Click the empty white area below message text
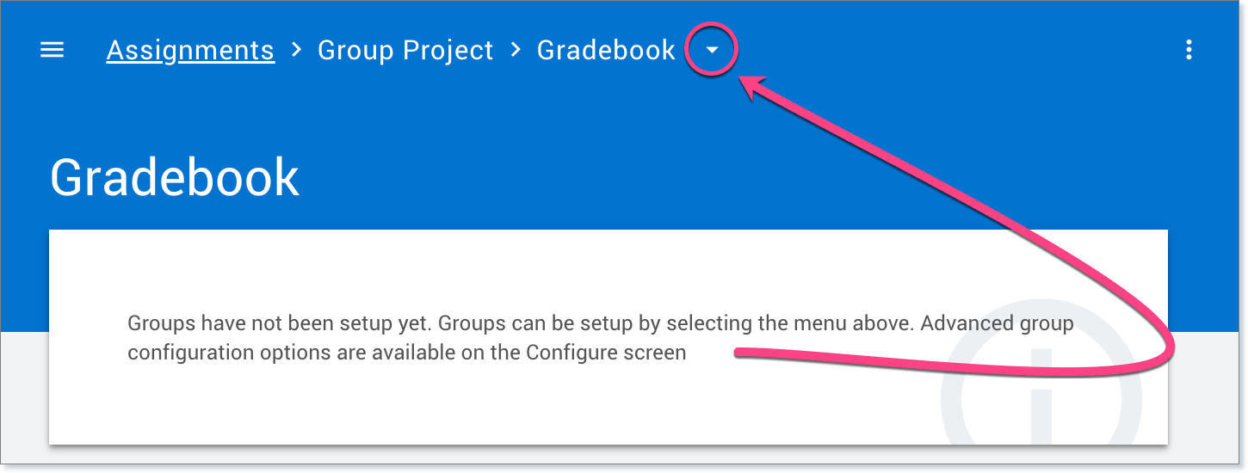Screen dimensions: 1248x473 [x=430, y=404]
